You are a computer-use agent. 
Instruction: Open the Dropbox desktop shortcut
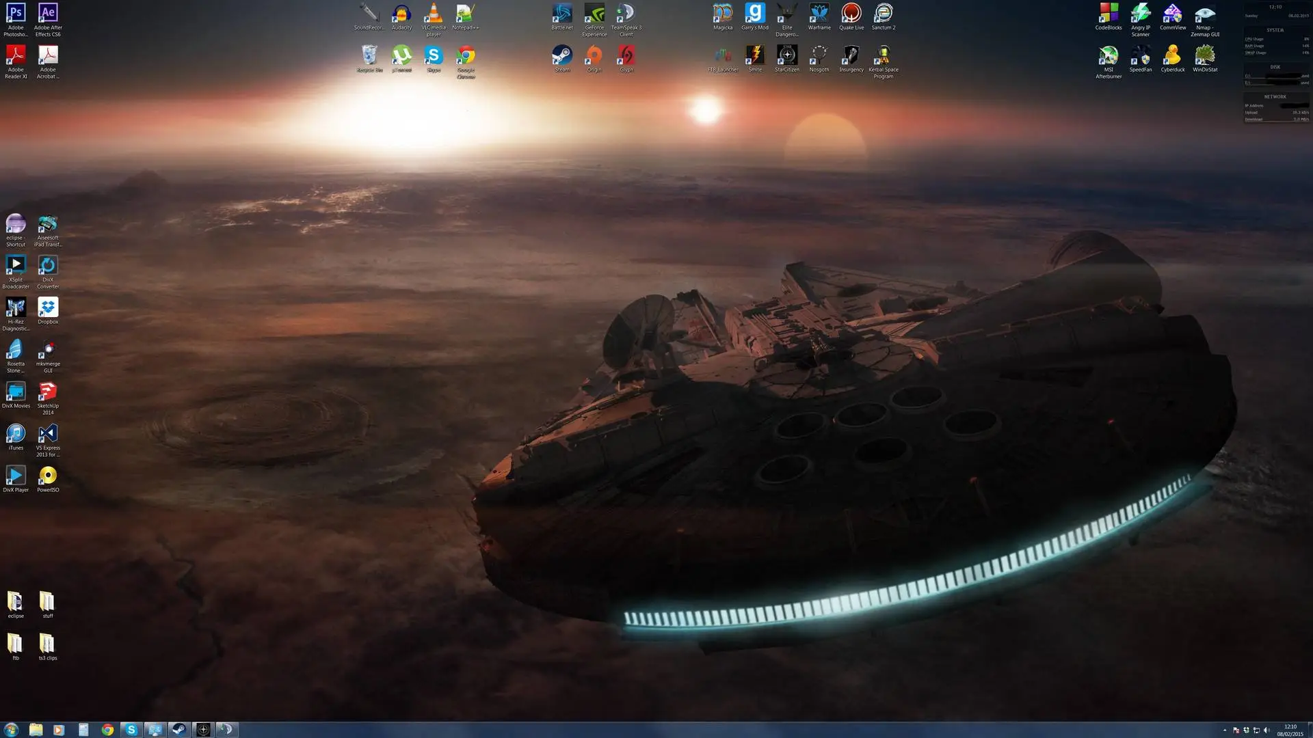48,311
